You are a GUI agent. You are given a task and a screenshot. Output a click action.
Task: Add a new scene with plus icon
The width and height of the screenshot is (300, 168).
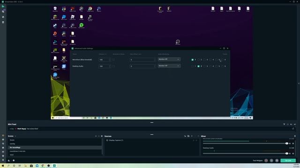tap(96, 136)
